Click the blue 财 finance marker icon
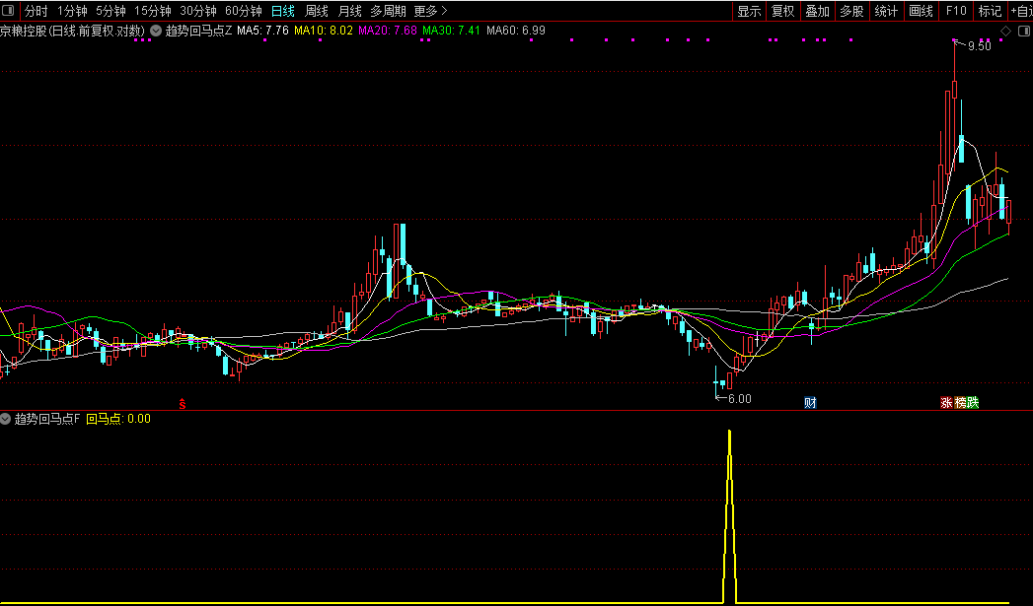The image size is (1033, 606). (810, 402)
